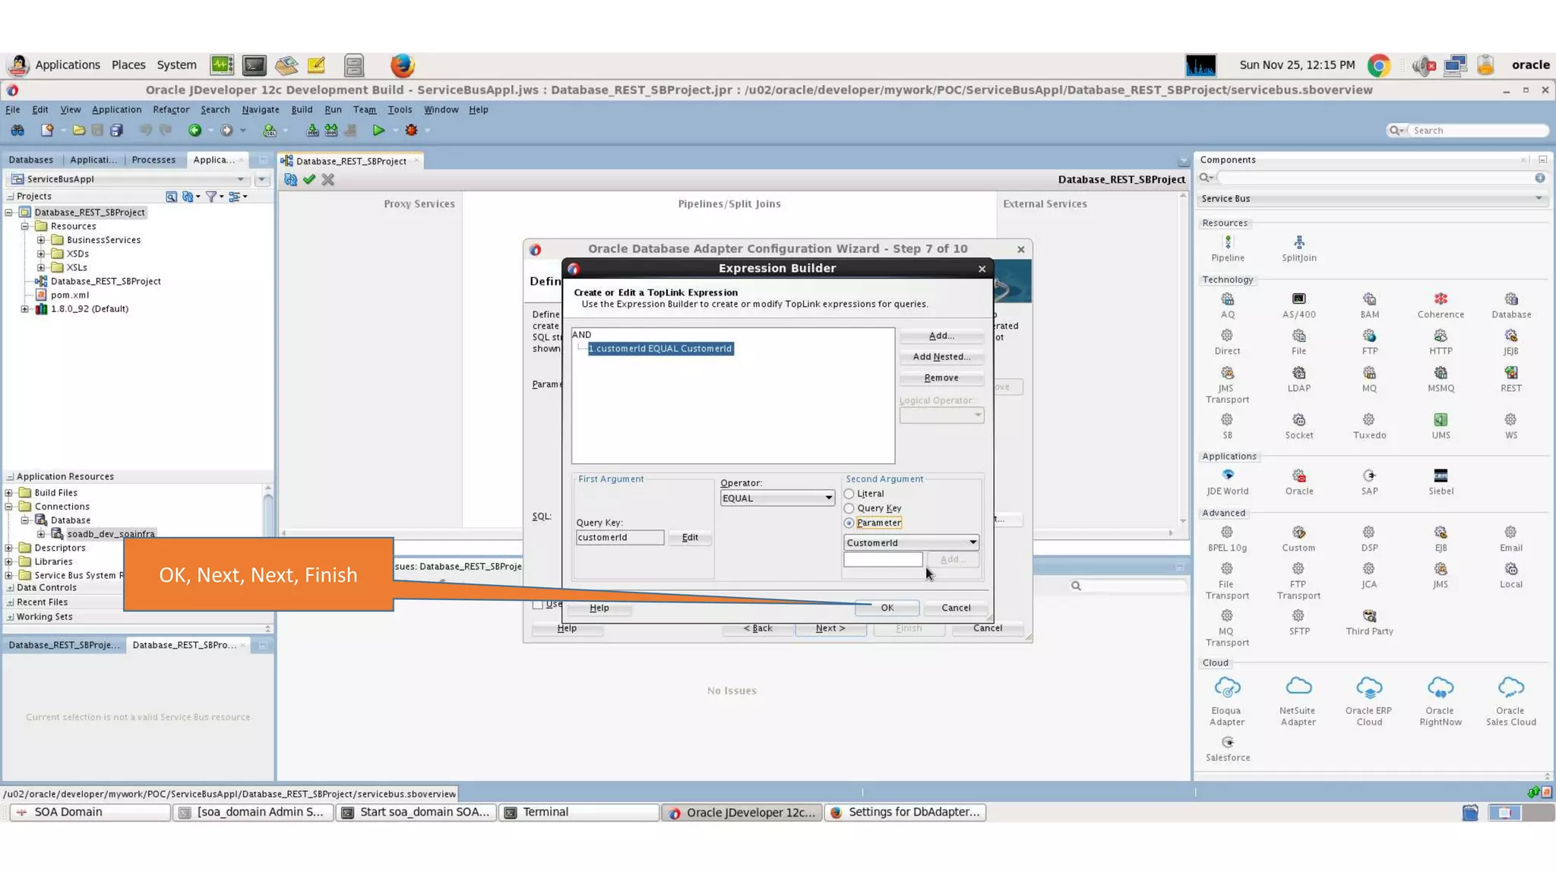Image resolution: width=1556 pixels, height=875 pixels.
Task: Click the Database adapter component icon
Action: pos(1510,300)
